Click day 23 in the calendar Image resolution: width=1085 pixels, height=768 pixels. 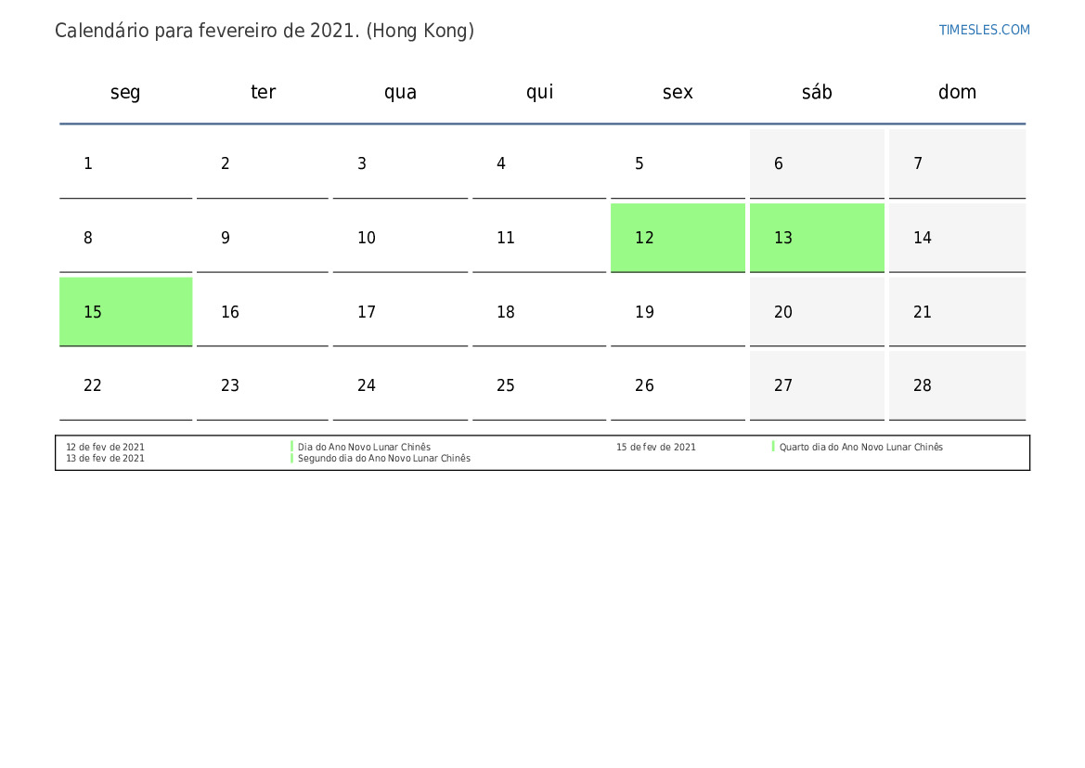263,385
